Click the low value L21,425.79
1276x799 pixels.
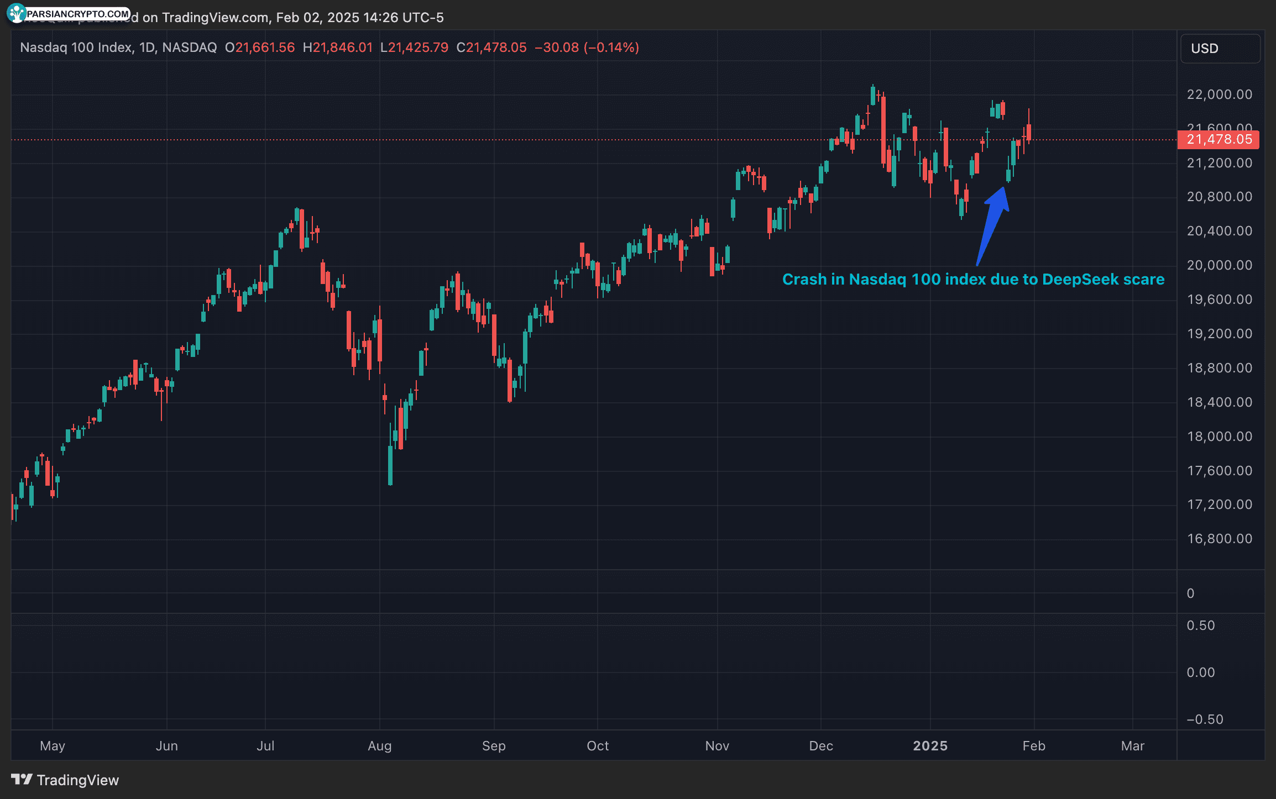coord(414,48)
